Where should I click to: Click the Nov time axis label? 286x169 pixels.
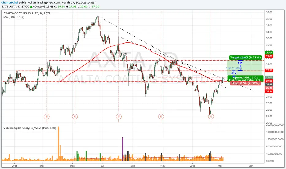point(163,166)
